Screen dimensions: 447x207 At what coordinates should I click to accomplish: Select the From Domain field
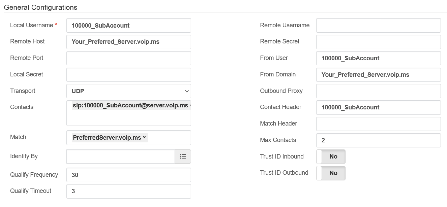pos(378,74)
